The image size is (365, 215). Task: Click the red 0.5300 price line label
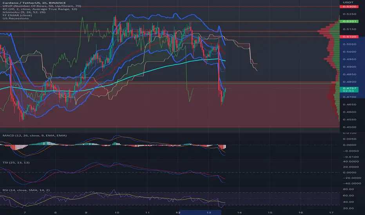tap(349, 7)
